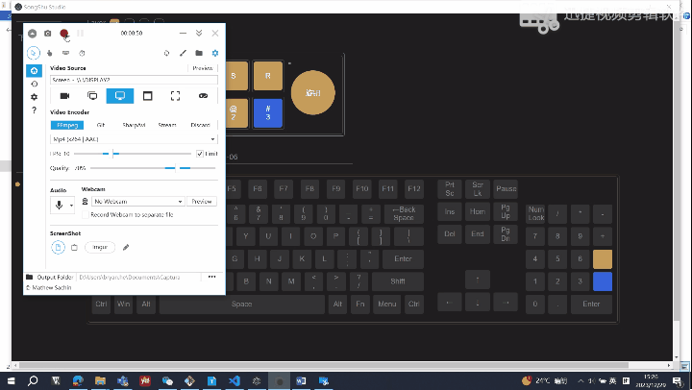Viewport: 692px width, 390px height.
Task: Select the last video source icon
Action: coord(203,96)
